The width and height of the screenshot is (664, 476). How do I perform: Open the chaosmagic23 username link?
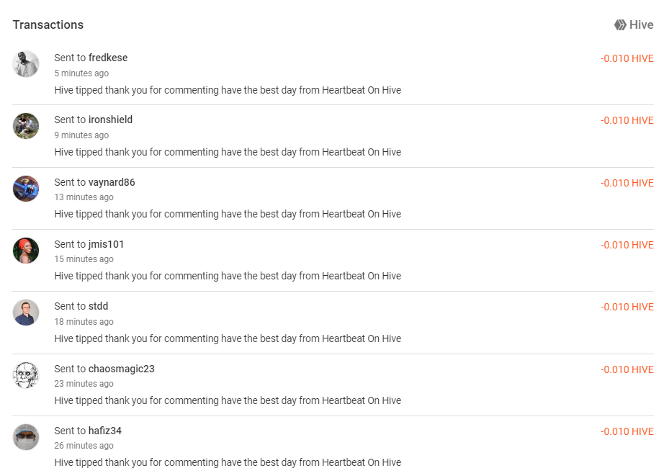tap(122, 369)
